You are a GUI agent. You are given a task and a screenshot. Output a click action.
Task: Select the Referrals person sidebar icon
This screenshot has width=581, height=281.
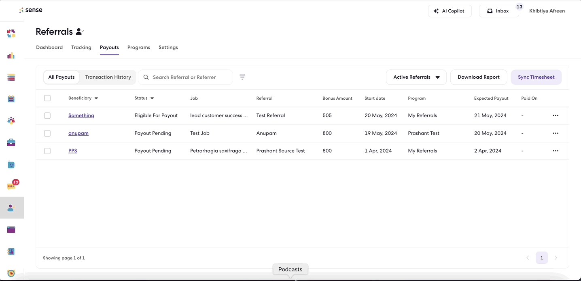click(x=11, y=208)
